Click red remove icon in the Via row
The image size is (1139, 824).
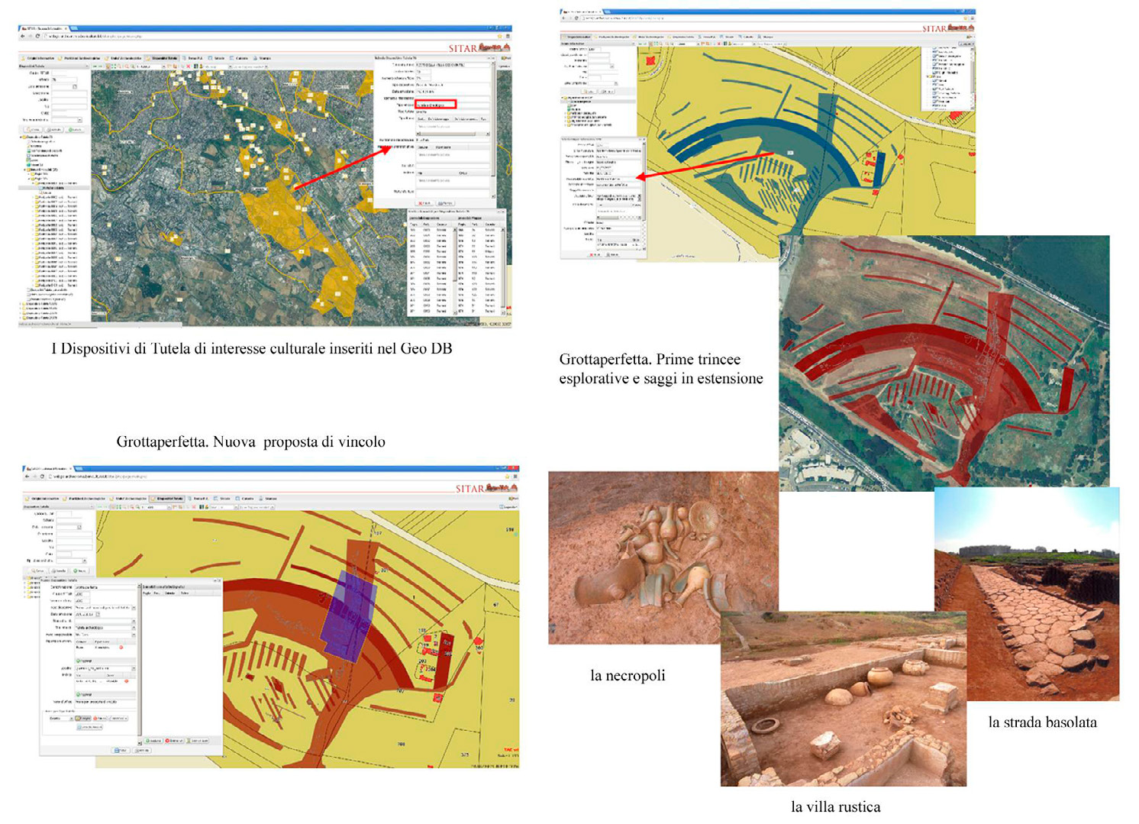(x=126, y=681)
